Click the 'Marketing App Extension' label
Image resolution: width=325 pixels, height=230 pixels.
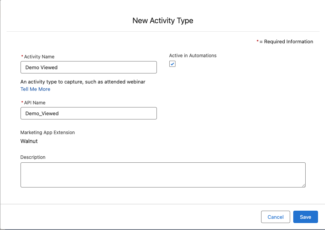tap(48, 132)
